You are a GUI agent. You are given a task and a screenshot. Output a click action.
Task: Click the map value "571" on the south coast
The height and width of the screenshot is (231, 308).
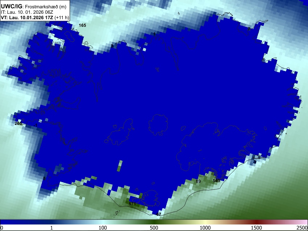[x=132, y=204]
